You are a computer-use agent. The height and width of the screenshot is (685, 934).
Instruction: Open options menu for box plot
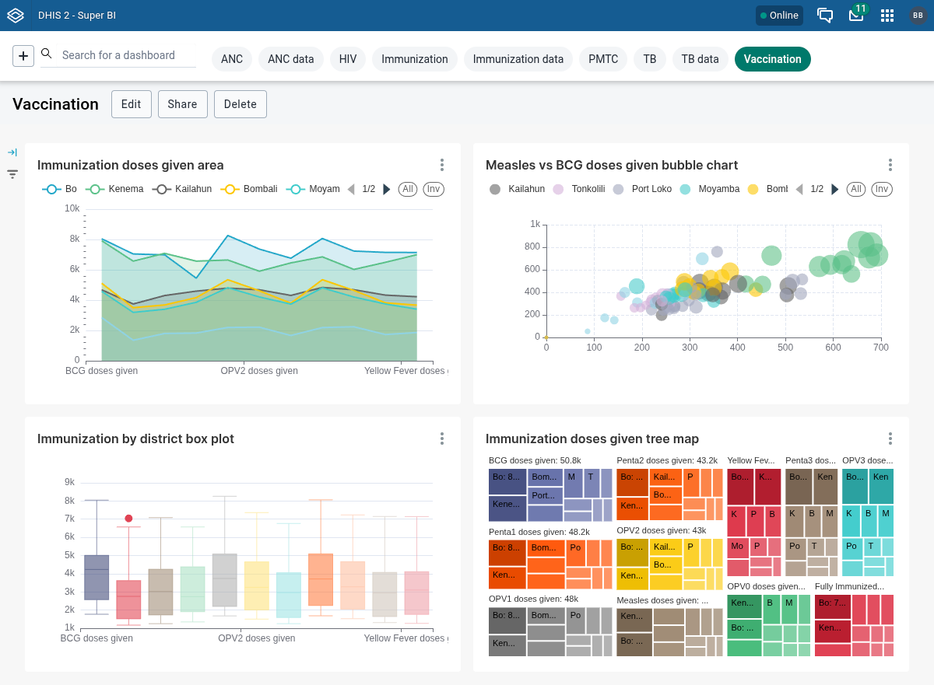pyautogui.click(x=442, y=439)
